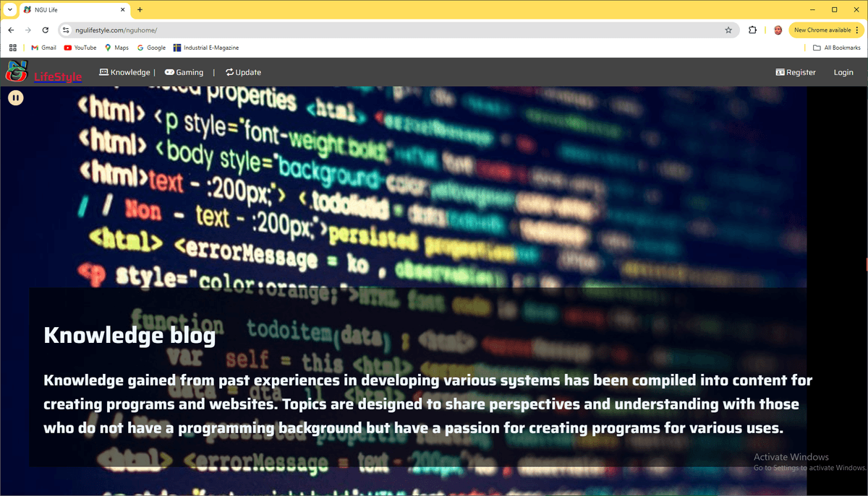Viewport: 868px width, 496px height.
Task: Open a new tab with plus button
Action: click(x=140, y=9)
